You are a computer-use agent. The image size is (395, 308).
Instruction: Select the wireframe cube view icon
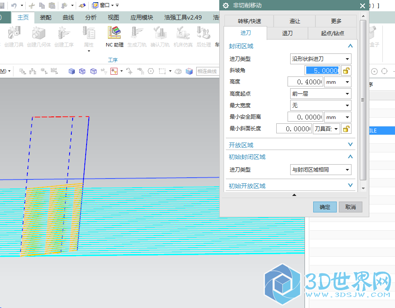point(82,71)
